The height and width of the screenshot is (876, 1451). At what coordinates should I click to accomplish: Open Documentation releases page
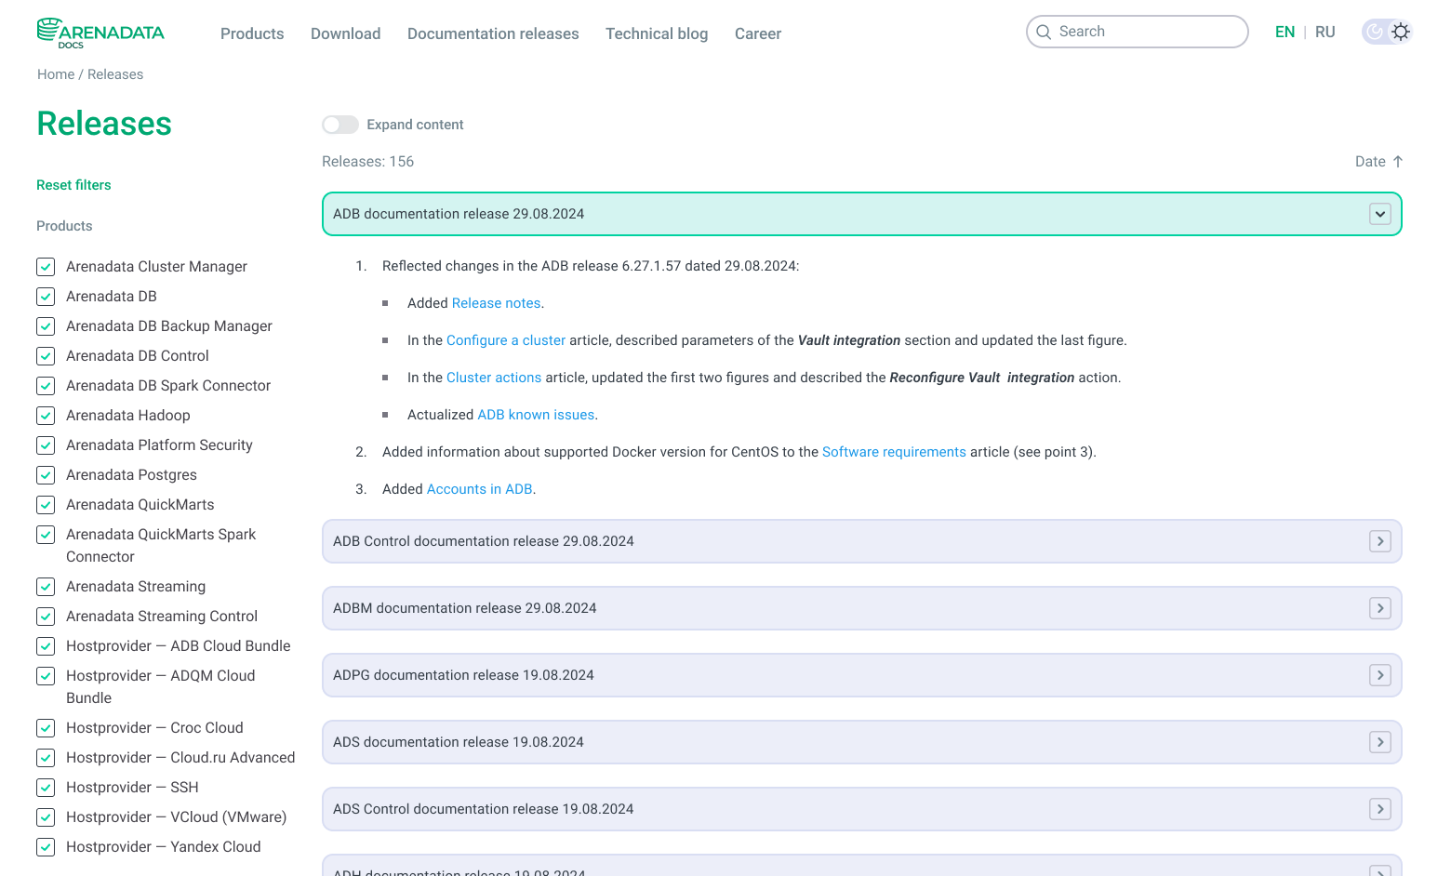coord(493,33)
